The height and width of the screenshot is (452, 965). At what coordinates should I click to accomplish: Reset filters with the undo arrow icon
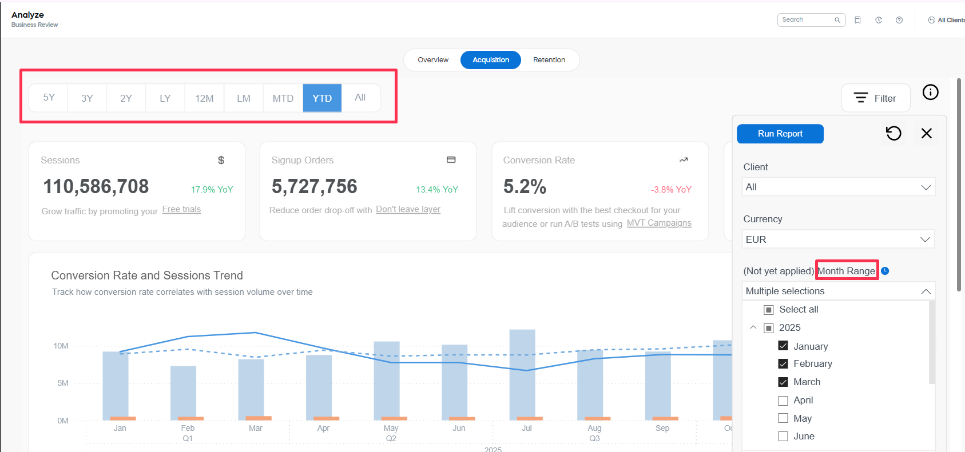(893, 133)
